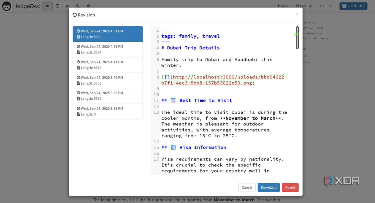Click the bold 'November to March' text in the revision
375x203 pixels.
click(250, 118)
